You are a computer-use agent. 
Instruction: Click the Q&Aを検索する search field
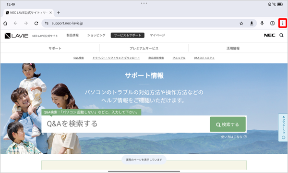tap(126, 124)
